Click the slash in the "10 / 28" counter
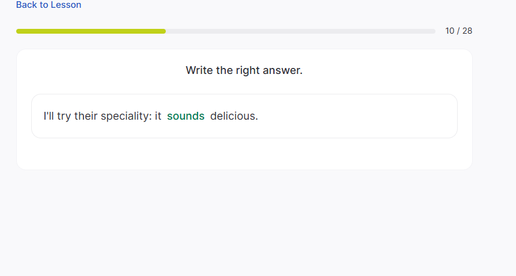 pyautogui.click(x=458, y=31)
